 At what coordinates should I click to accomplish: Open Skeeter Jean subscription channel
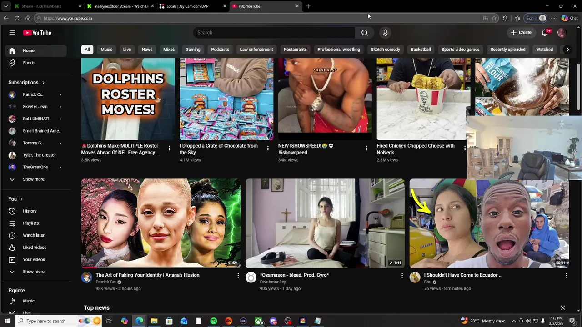tap(37, 107)
